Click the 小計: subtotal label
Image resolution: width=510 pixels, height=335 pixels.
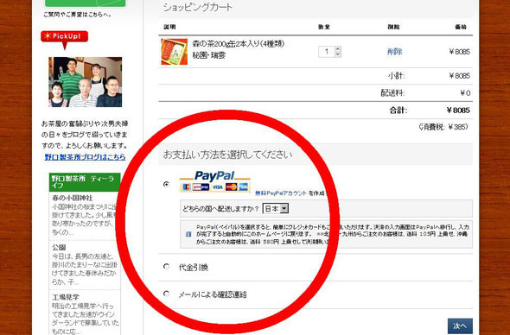[396, 76]
